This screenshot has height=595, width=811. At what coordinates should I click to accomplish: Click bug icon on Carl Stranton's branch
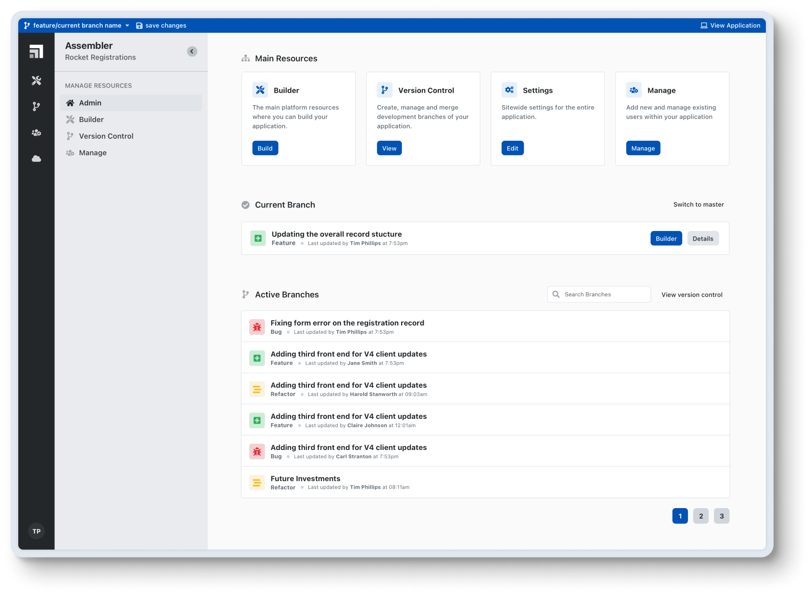tap(257, 451)
